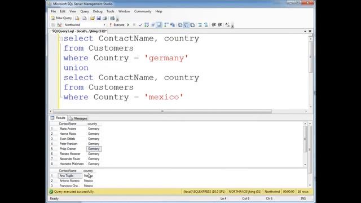Open the Query Options icon
This screenshot has height=203, width=361.
(x=153, y=25)
